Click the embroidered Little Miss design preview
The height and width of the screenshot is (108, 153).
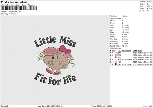pyautogui.click(x=55, y=60)
